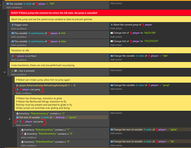Click the Trigger once condition icon
Image resolution: width=191 pixels, height=148 pixels.
pos(13,25)
